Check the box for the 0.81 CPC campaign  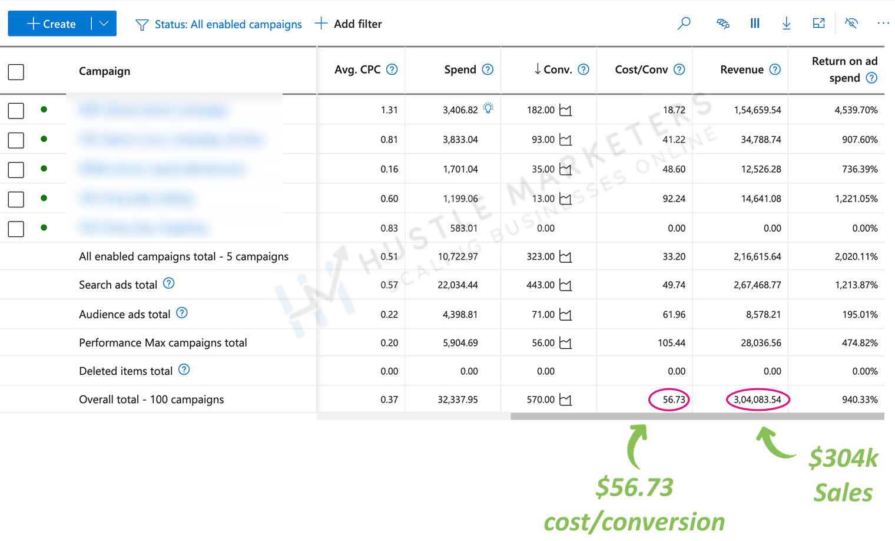(x=16, y=140)
